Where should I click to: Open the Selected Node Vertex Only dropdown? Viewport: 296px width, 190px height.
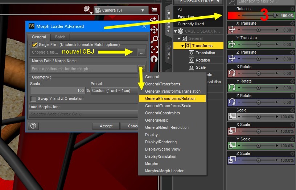[x=83, y=114]
